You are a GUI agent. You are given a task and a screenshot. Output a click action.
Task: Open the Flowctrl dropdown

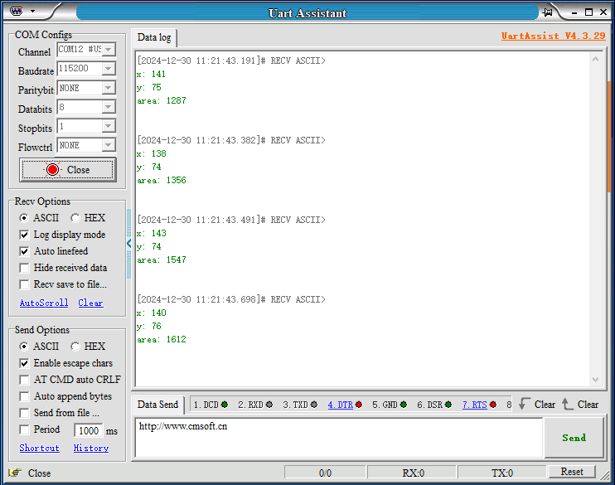(109, 145)
